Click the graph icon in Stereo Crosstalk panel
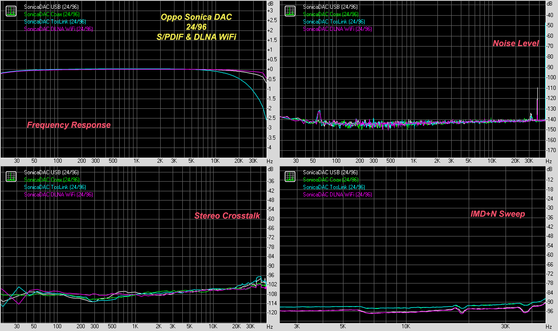 (x=11, y=177)
